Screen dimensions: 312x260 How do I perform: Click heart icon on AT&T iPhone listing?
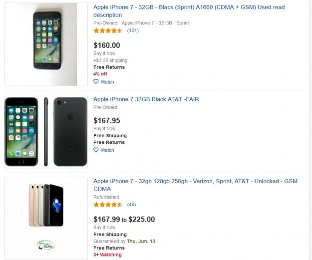point(96,150)
